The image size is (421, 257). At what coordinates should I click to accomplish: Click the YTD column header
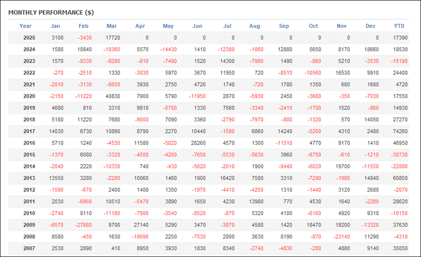pos(399,26)
